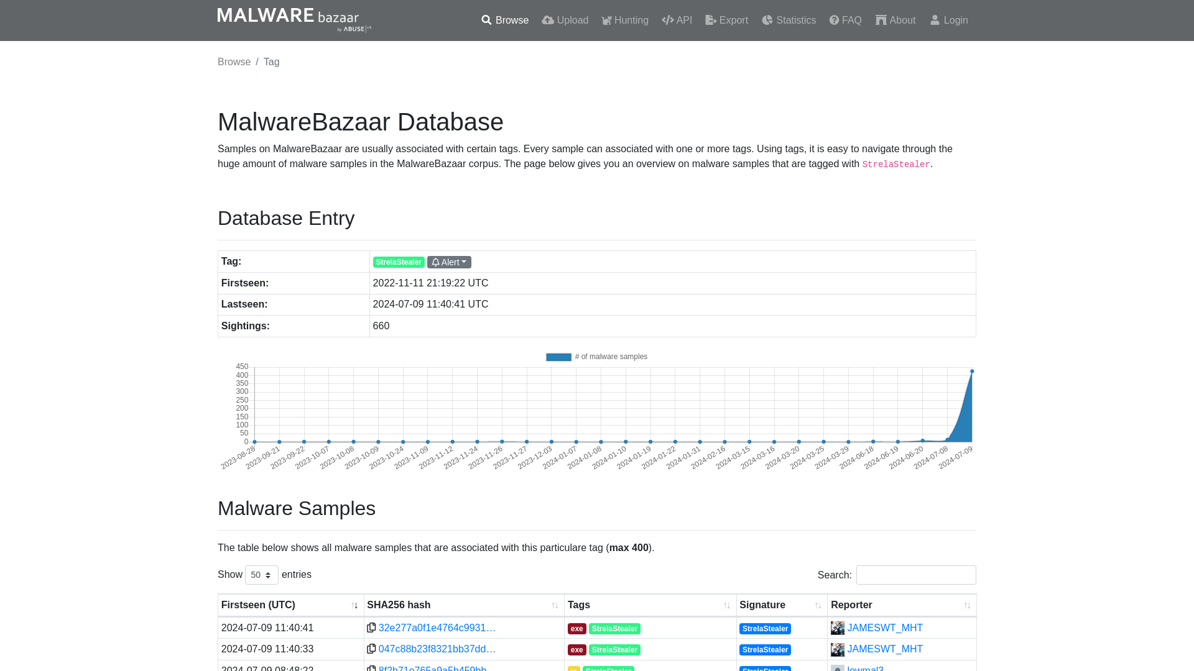Image resolution: width=1194 pixels, height=671 pixels.
Task: Click the Login menu item
Action: click(x=950, y=21)
